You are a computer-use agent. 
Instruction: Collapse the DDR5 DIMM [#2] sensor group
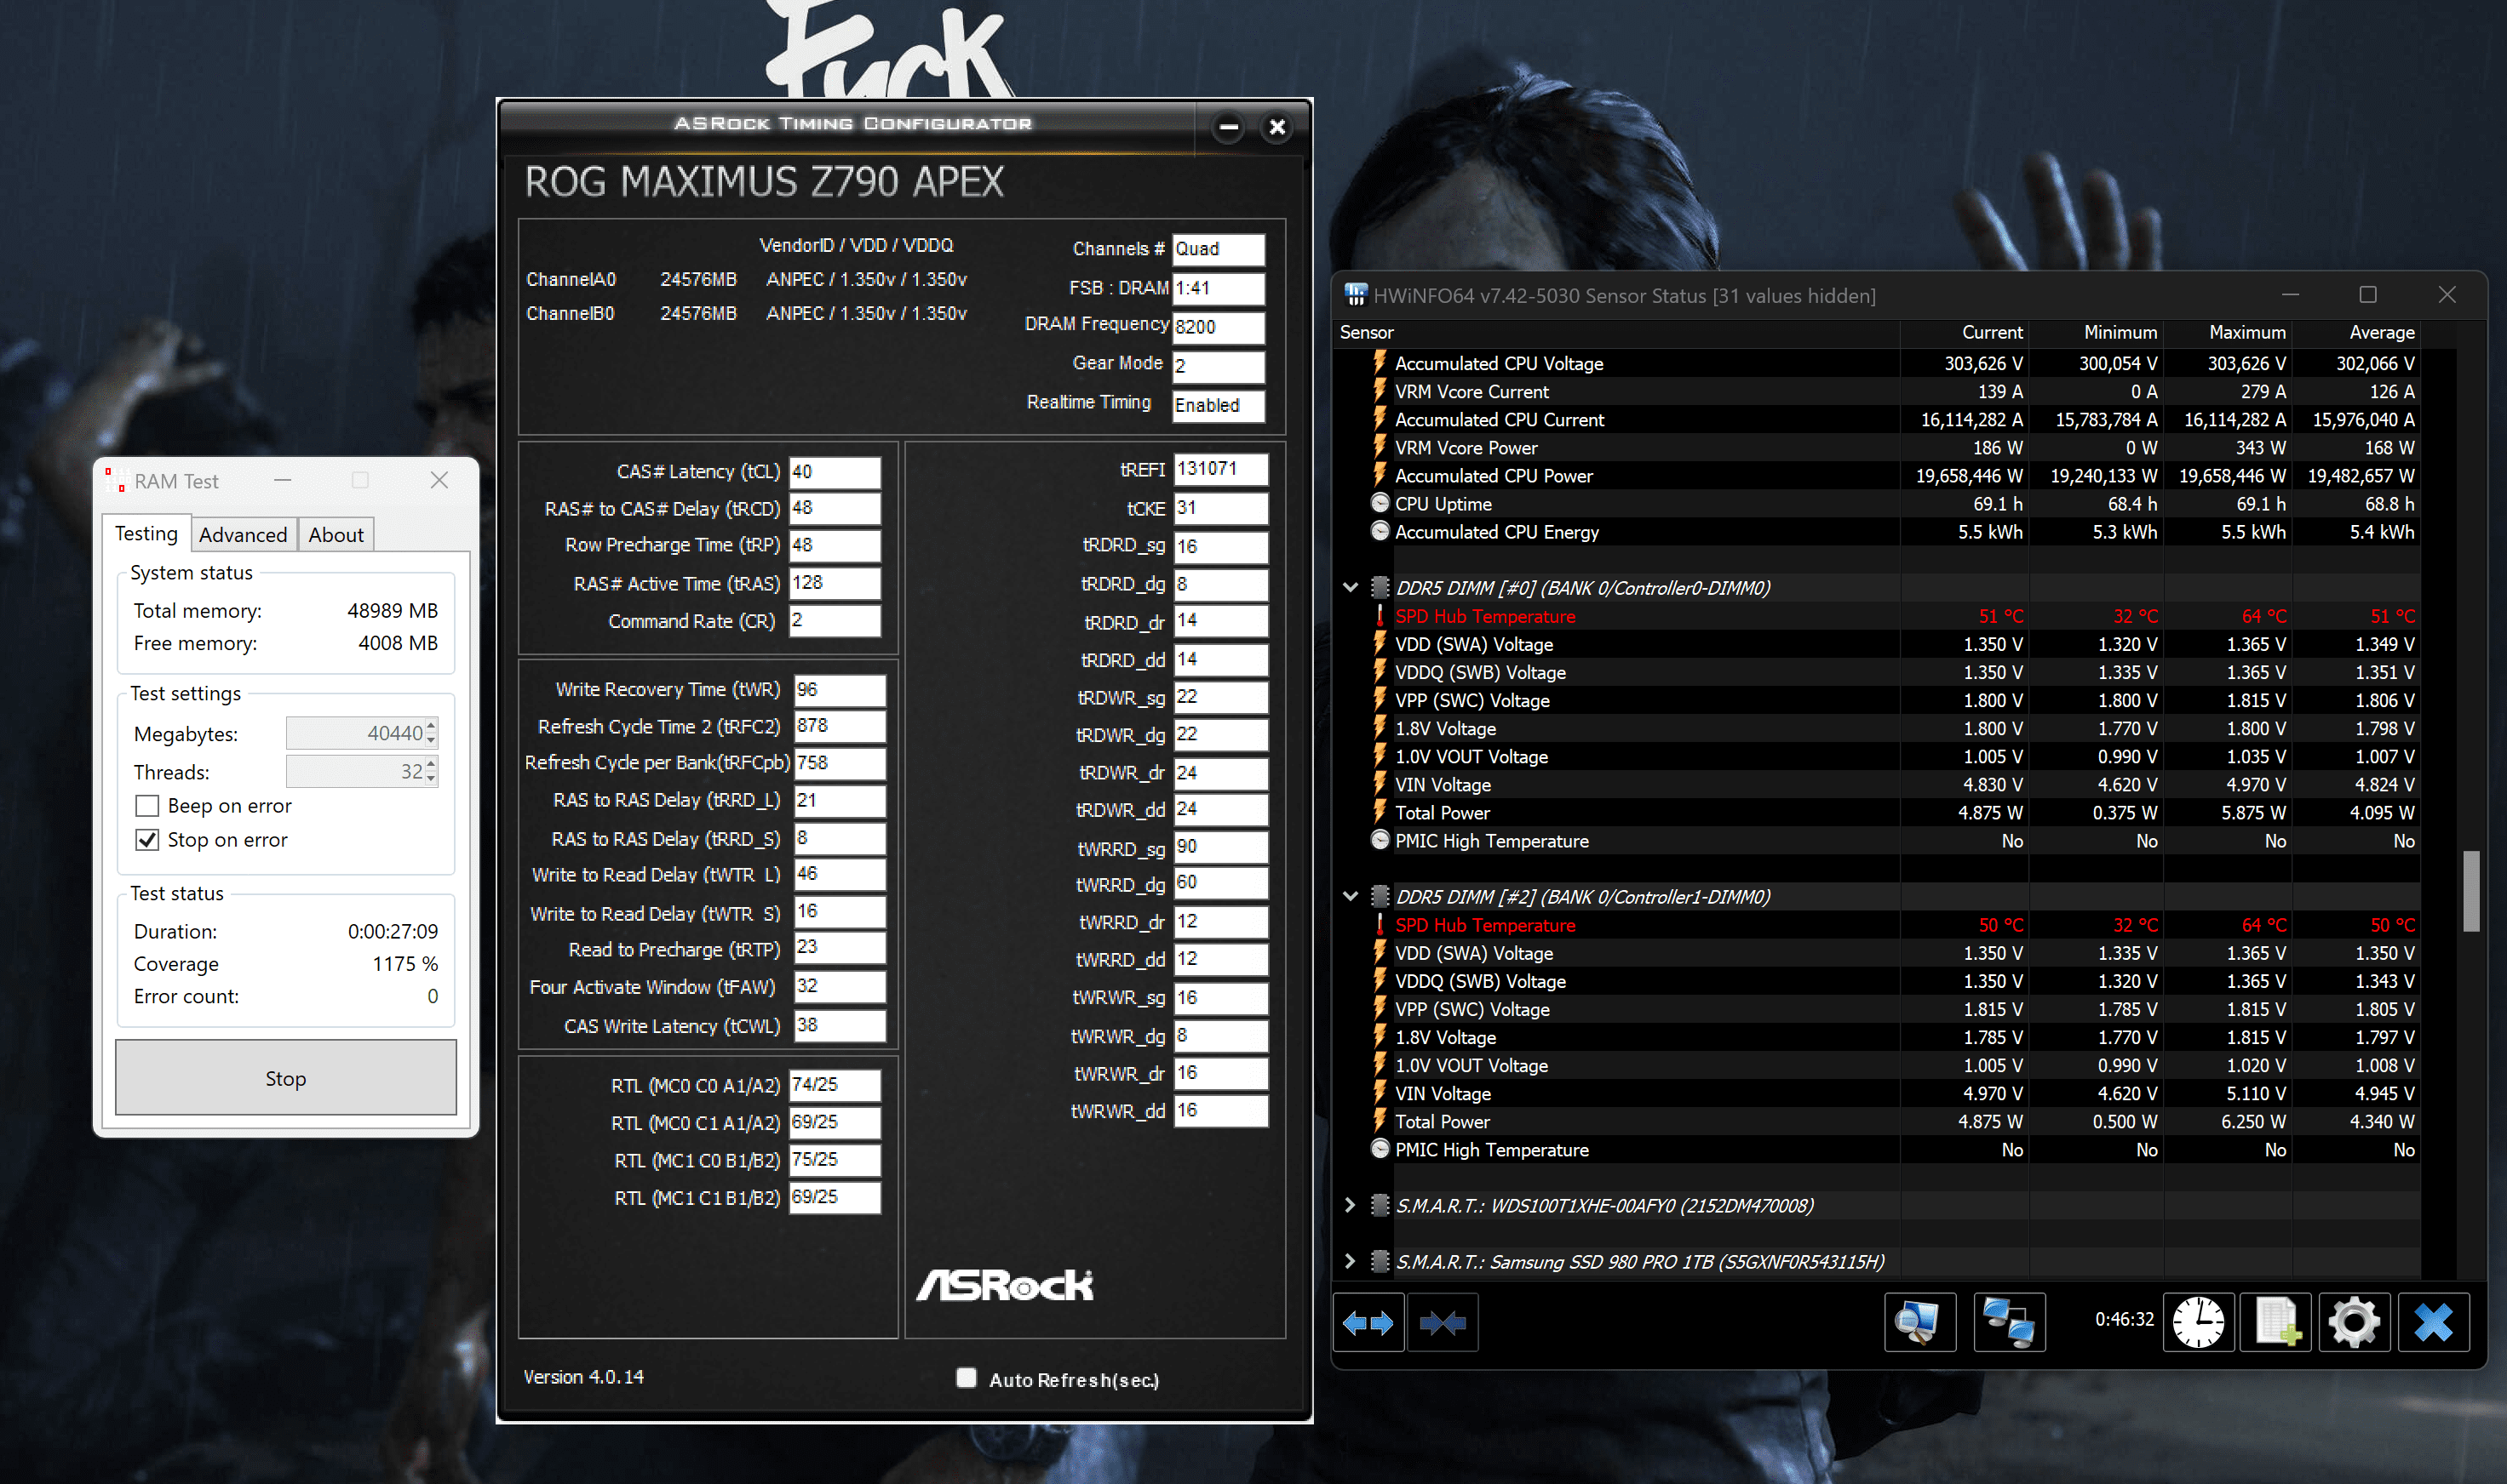pyautogui.click(x=1350, y=897)
